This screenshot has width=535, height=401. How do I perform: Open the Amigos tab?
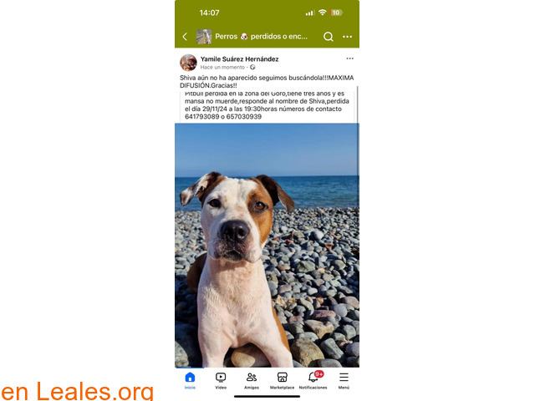click(x=252, y=381)
